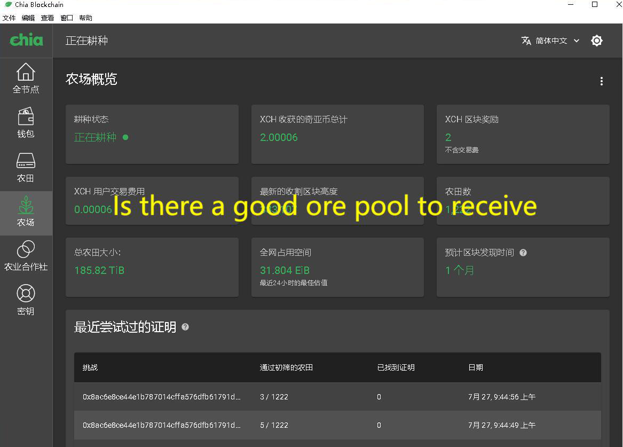Viewport: 623px width, 447px height.
Task: Click the 1 个月 estimated time value
Action: point(460,271)
